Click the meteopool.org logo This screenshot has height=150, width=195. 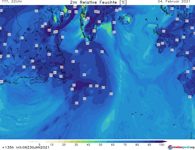pos(181,147)
